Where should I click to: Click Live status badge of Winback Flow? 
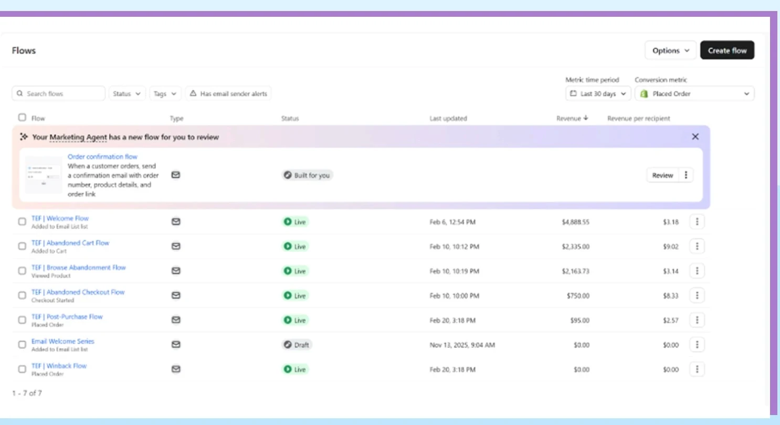296,369
